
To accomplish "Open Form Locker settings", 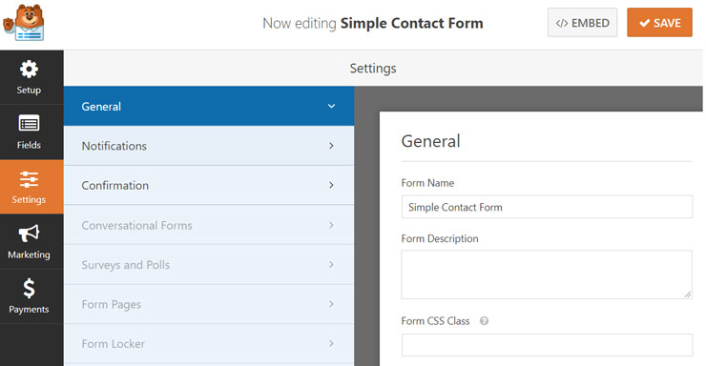I will pyautogui.click(x=209, y=343).
